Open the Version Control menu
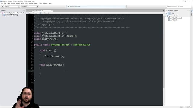Screen dimensions: 193x108 33,4
